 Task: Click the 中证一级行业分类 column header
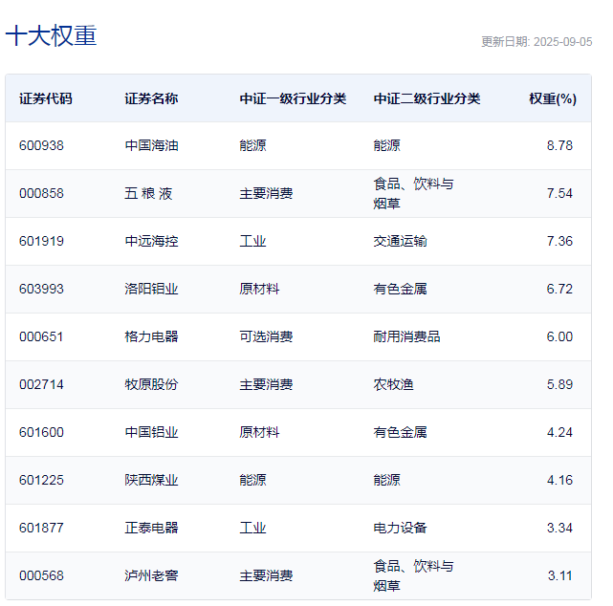tap(293, 98)
